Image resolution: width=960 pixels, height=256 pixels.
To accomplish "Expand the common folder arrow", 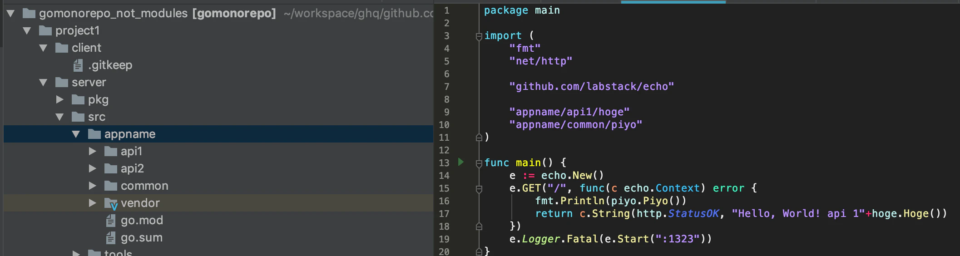I will [x=93, y=186].
